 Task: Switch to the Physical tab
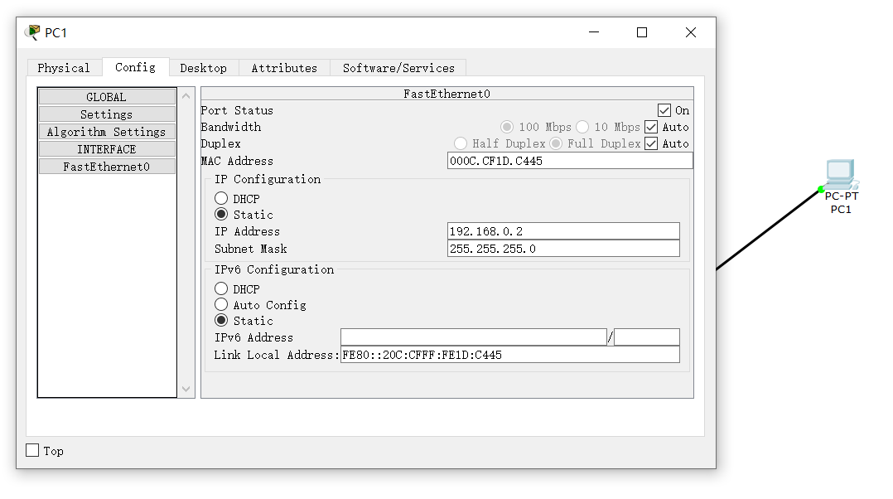pyautogui.click(x=64, y=68)
